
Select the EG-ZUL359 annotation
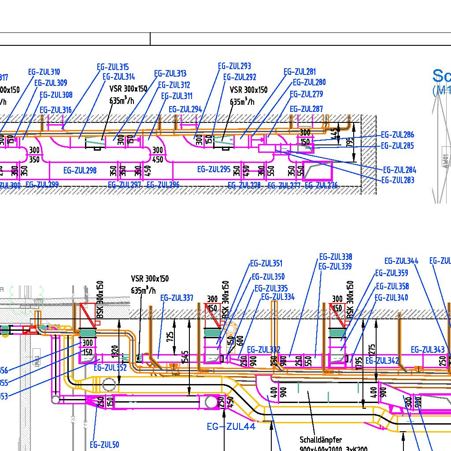[392, 273]
